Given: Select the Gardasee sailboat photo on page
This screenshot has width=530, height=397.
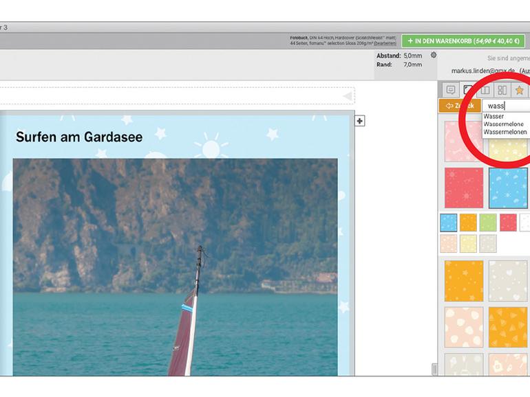Looking at the screenshot, I should pyautogui.click(x=175, y=267).
